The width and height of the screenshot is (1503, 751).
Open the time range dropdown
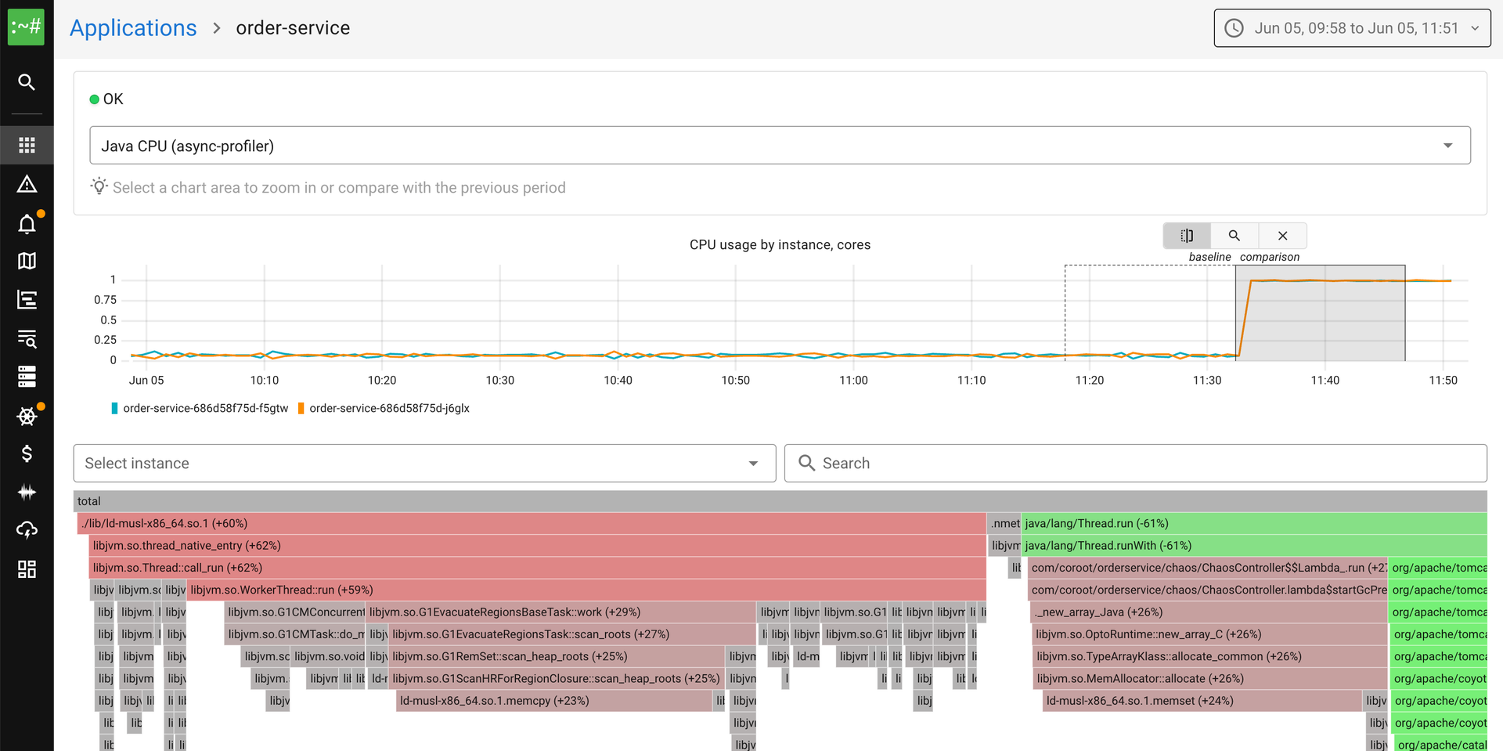pyautogui.click(x=1352, y=28)
